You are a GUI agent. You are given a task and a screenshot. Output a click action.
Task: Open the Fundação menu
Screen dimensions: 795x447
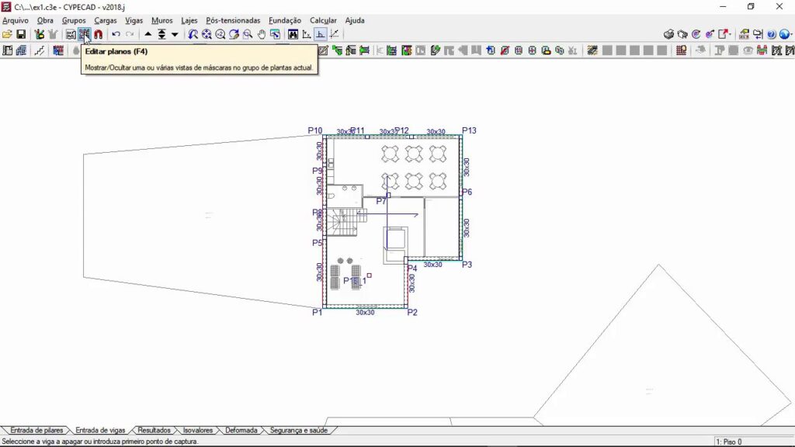[285, 20]
